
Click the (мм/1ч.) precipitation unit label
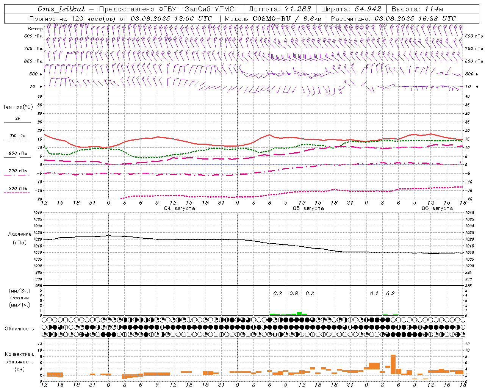pyautogui.click(x=20, y=305)
